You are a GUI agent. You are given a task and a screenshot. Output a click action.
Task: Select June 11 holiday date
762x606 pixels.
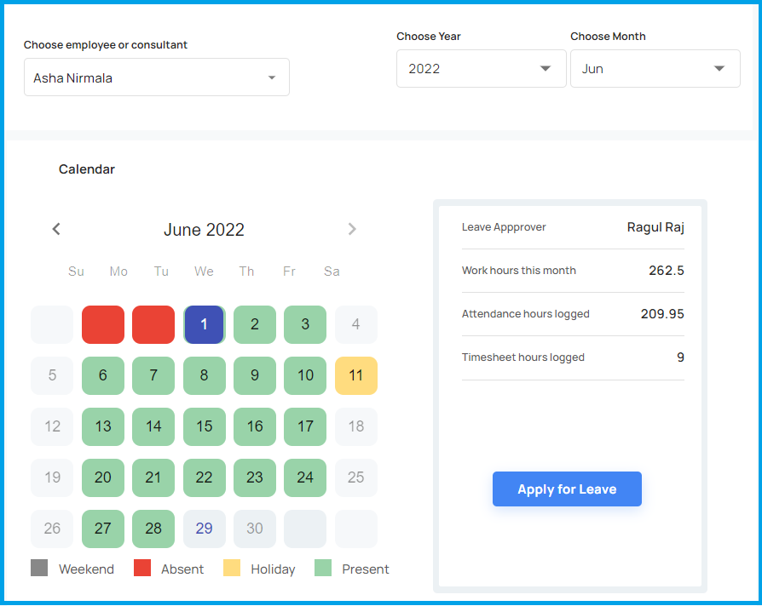356,375
